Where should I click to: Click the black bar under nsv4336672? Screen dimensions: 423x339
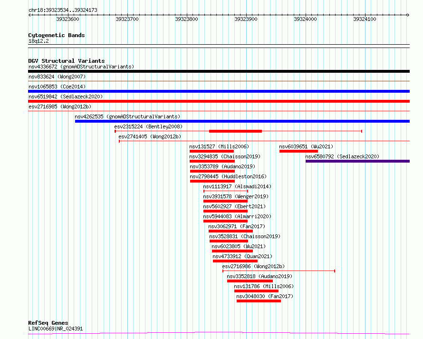(x=219, y=71)
